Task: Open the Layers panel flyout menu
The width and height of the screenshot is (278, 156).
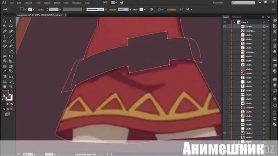Action: [268, 17]
